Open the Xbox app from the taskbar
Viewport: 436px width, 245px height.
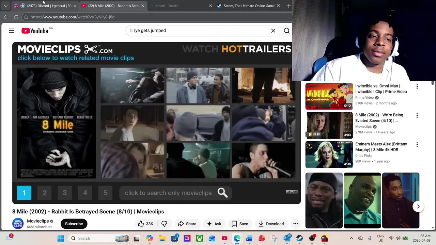[200, 238]
